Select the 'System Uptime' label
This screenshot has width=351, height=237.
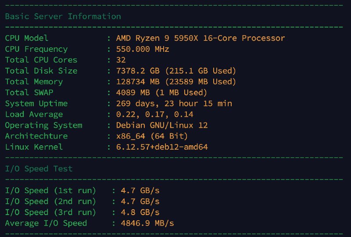pos(36,104)
